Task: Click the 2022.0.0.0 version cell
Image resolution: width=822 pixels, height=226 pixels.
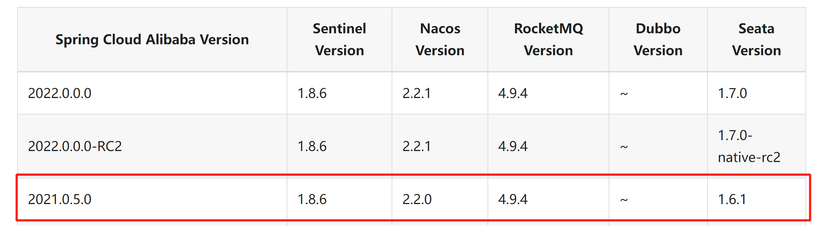Action: pos(60,93)
